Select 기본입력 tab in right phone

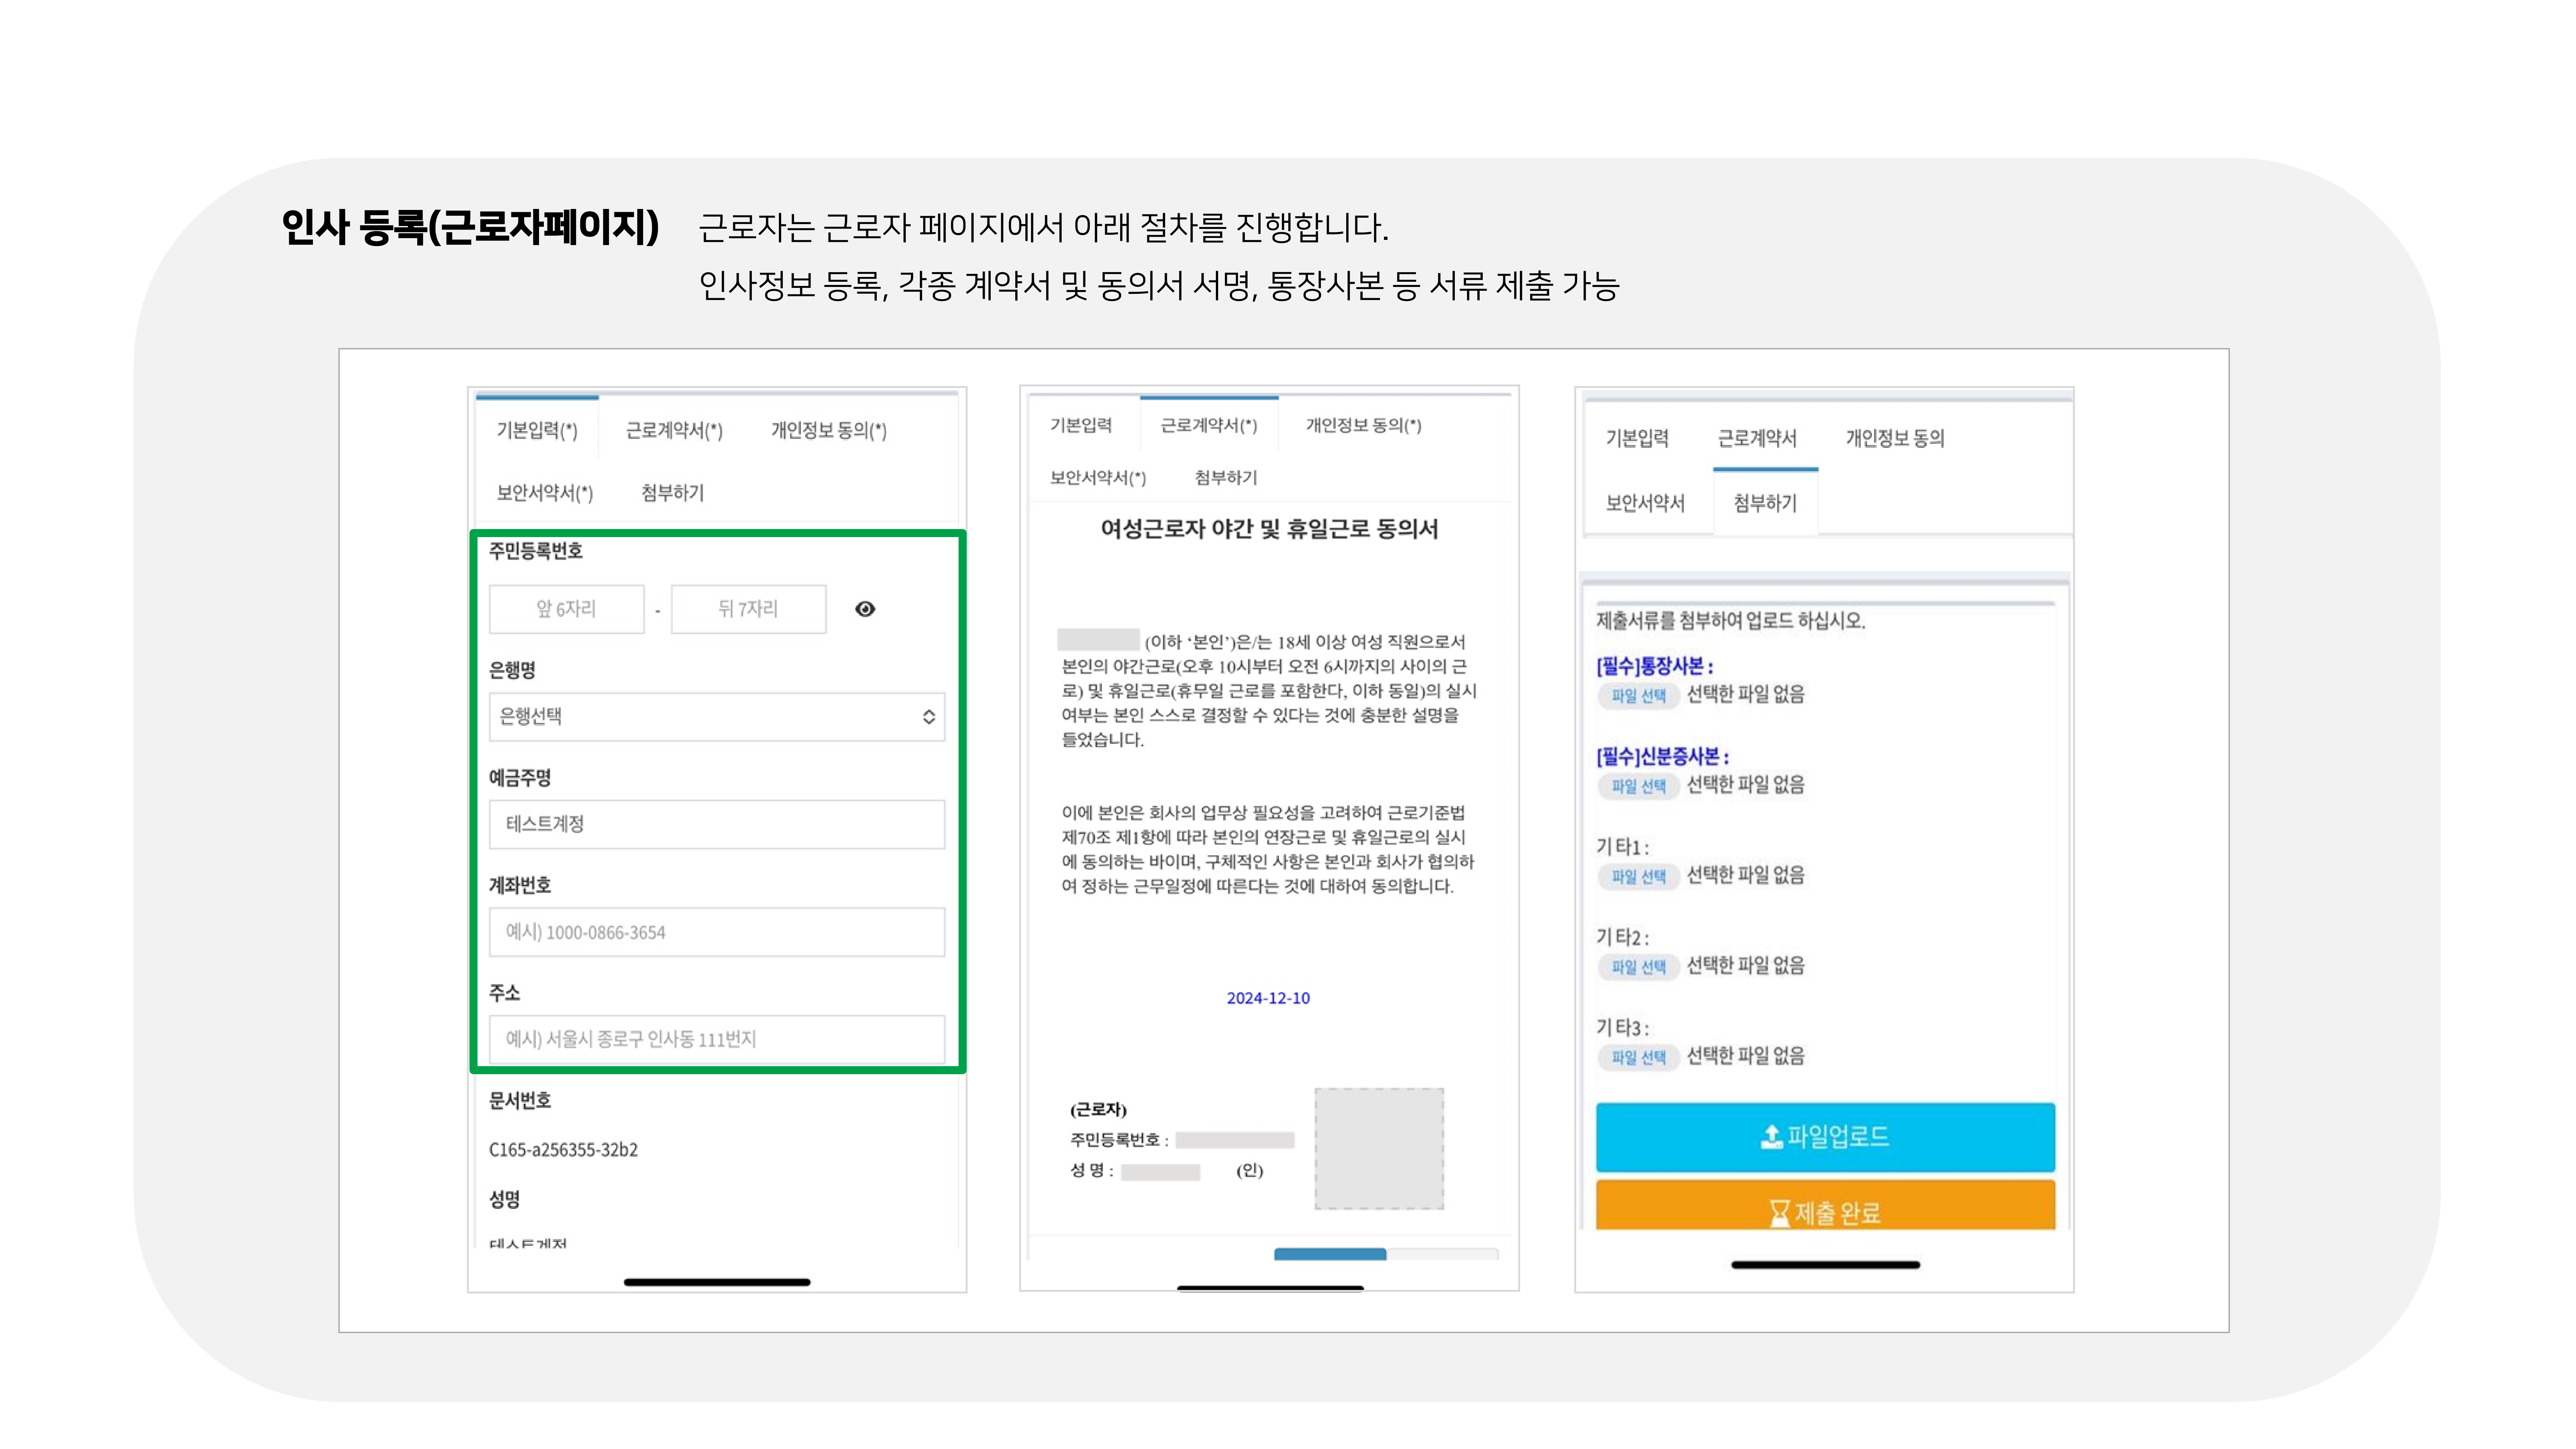click(1637, 438)
